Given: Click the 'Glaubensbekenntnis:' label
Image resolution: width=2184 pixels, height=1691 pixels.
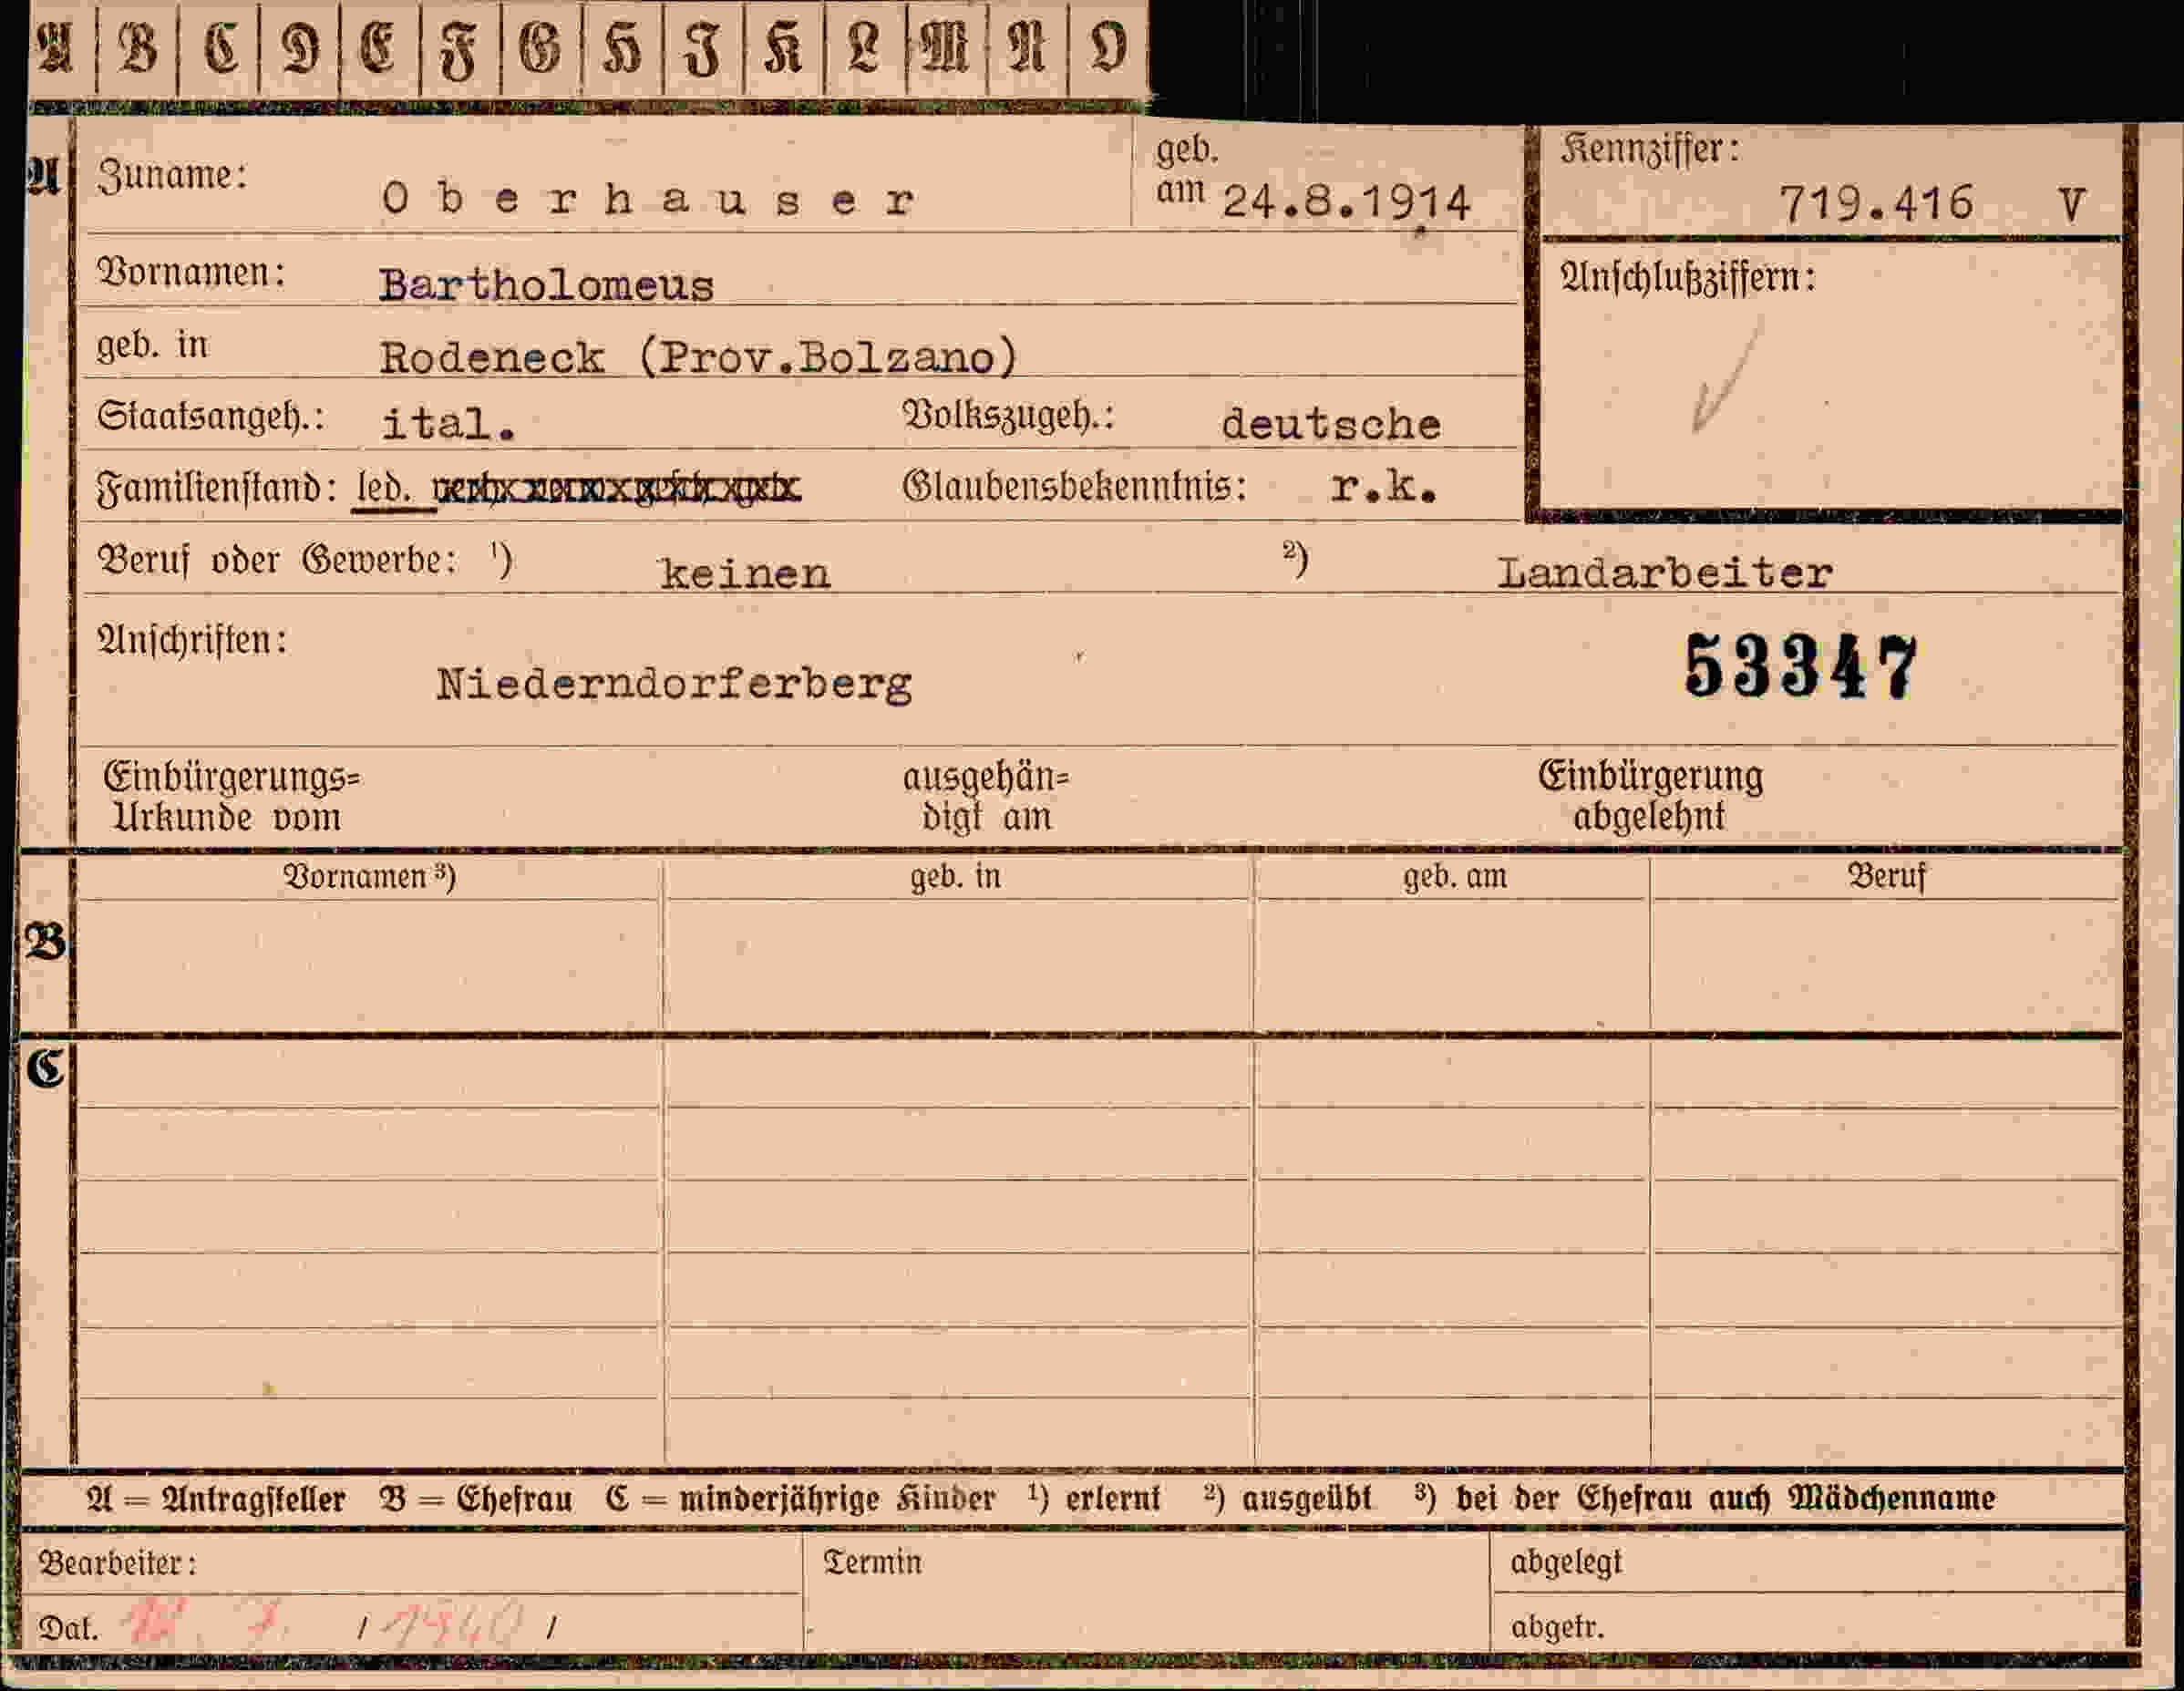Looking at the screenshot, I should click(x=1075, y=487).
